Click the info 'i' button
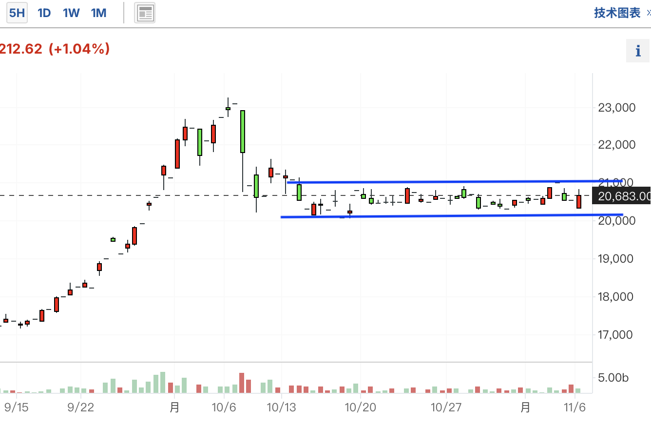Viewport: 651px width, 425px height. pyautogui.click(x=638, y=51)
